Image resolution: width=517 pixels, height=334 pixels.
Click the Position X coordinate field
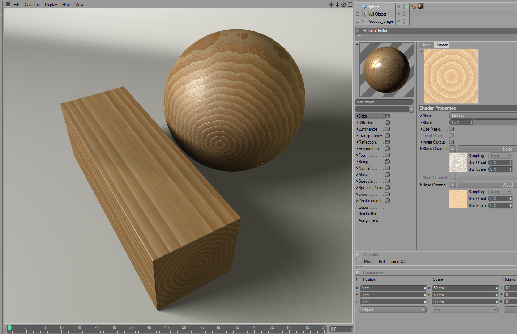click(x=393, y=288)
